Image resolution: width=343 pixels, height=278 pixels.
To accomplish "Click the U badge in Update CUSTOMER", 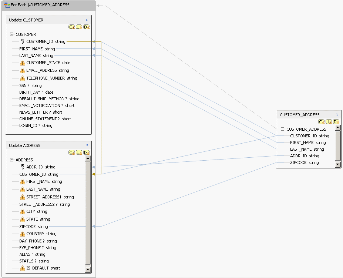I will [x=79, y=27].
